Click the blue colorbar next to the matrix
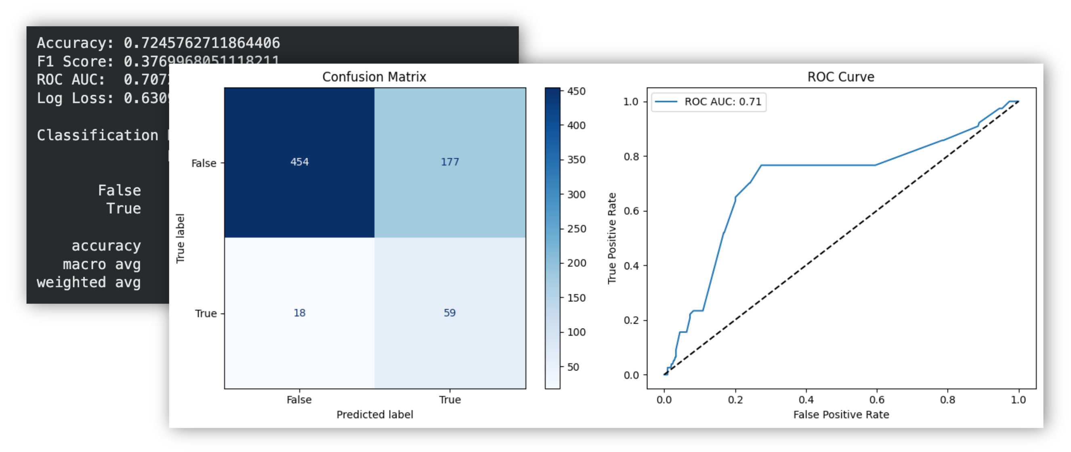Image resolution: width=1071 pixels, height=452 pixels. tap(552, 238)
